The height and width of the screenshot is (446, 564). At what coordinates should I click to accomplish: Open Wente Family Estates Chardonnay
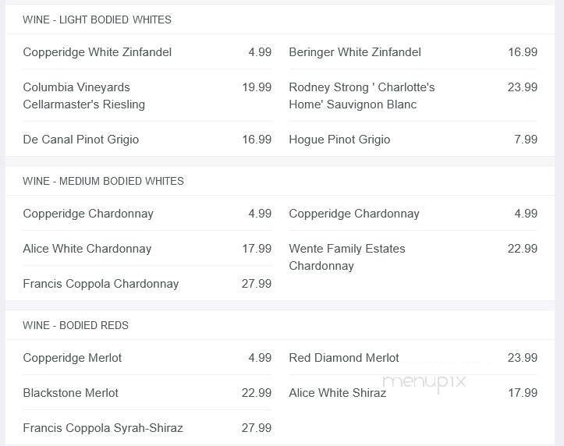pos(347,257)
